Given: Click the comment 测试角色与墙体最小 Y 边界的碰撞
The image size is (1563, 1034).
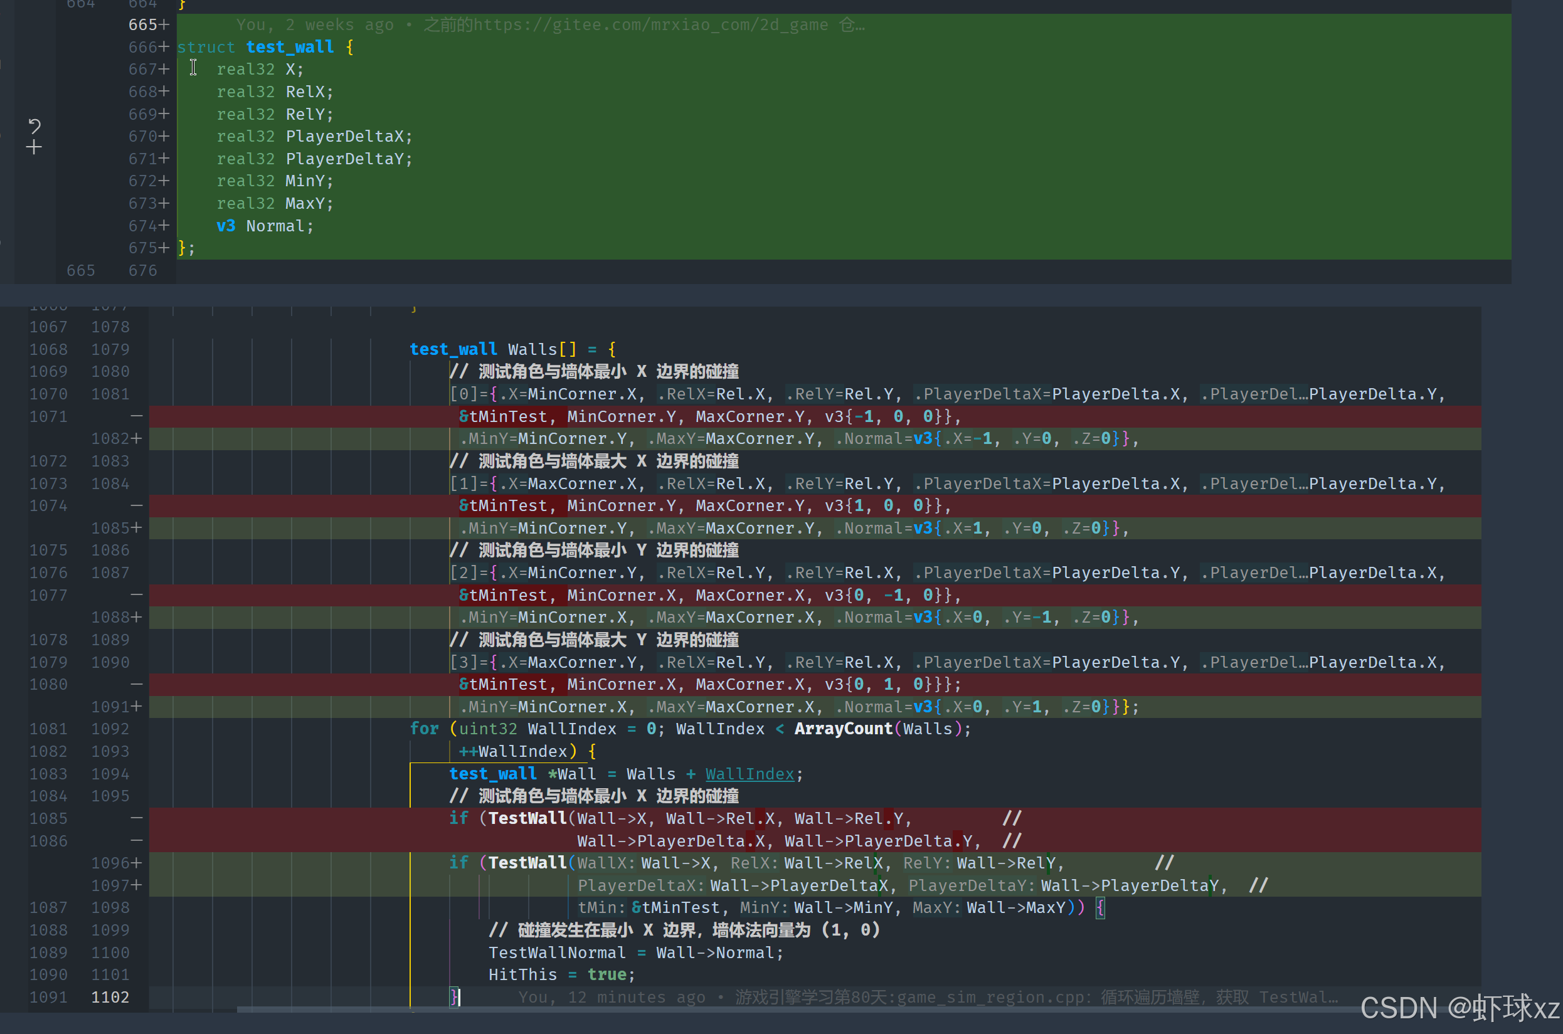Looking at the screenshot, I should 593,550.
